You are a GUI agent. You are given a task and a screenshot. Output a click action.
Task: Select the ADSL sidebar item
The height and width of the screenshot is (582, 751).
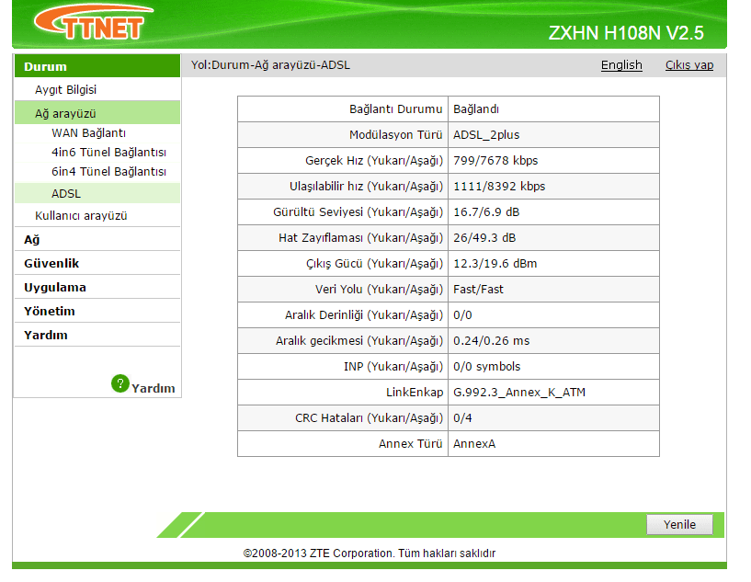tap(97, 193)
